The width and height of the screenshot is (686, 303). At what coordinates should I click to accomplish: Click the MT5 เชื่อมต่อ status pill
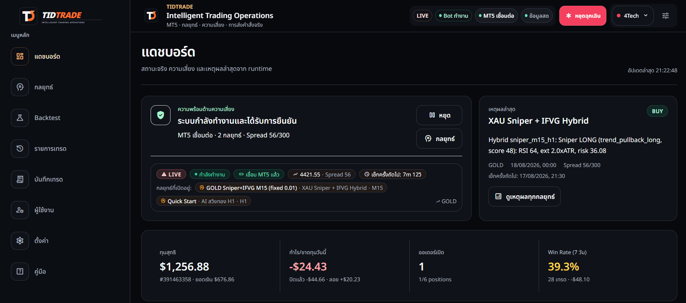pos(496,16)
